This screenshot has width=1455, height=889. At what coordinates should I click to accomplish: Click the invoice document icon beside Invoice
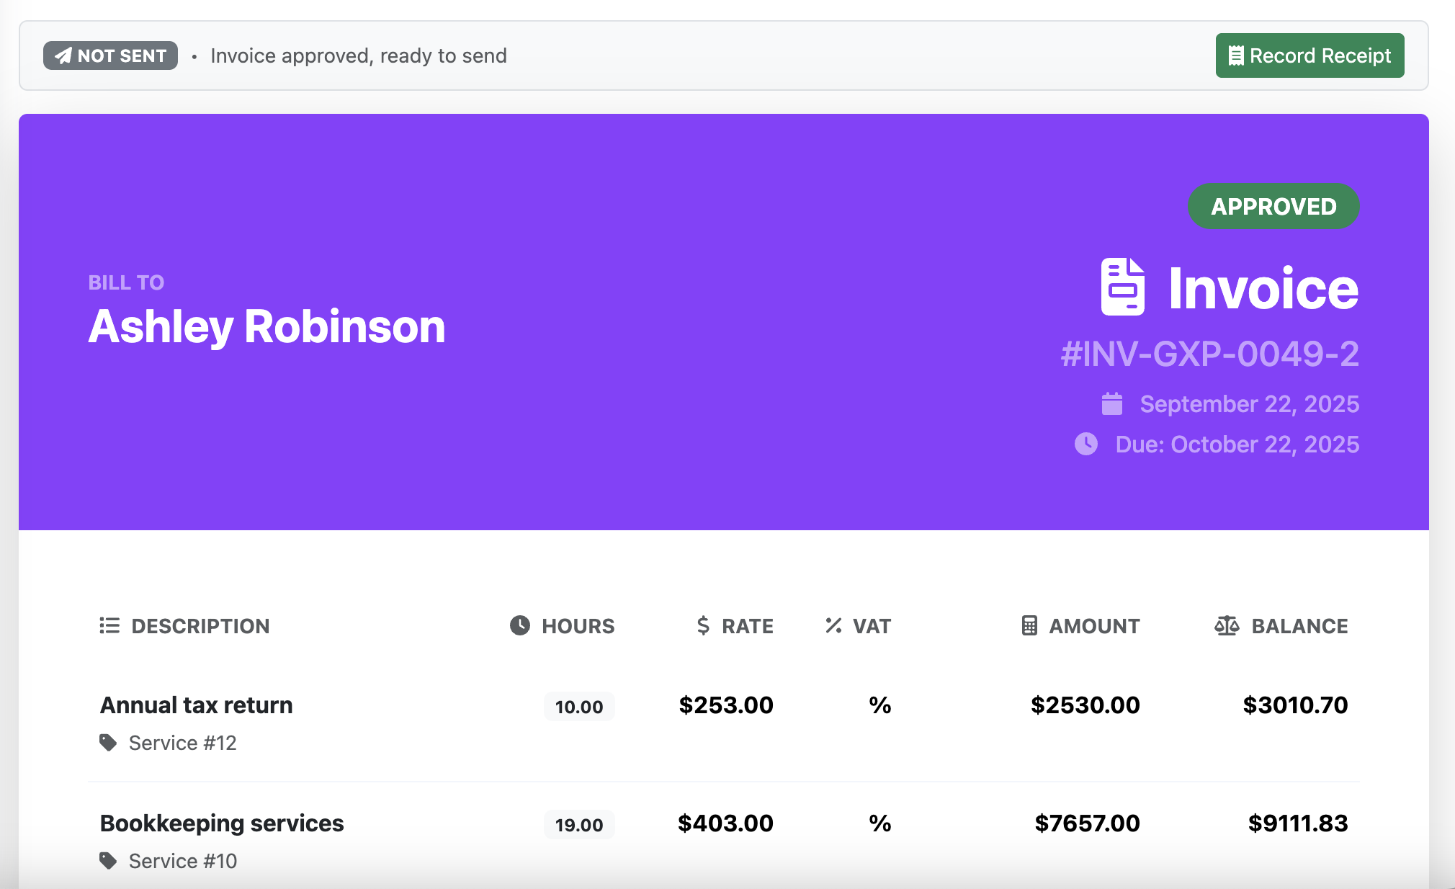pyautogui.click(x=1122, y=287)
